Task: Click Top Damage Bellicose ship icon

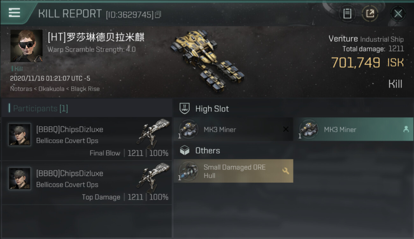Action: 153,177
